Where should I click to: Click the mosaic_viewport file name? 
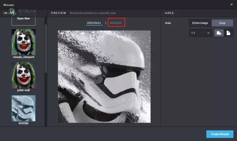[24, 57]
